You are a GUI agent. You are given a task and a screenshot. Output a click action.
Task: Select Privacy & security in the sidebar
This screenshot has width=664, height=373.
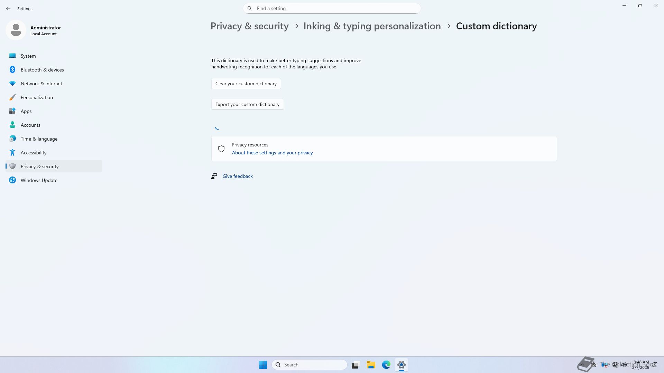(x=39, y=166)
